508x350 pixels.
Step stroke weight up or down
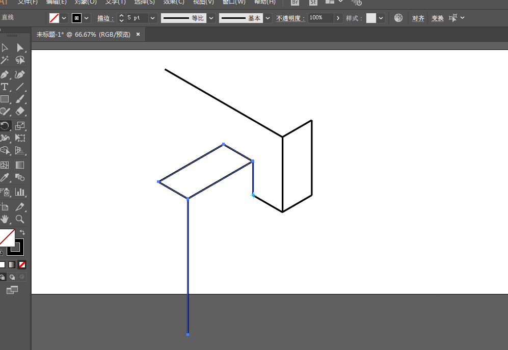[x=121, y=18]
